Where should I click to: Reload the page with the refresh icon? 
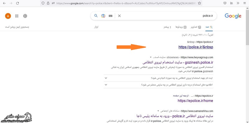point(17,3)
